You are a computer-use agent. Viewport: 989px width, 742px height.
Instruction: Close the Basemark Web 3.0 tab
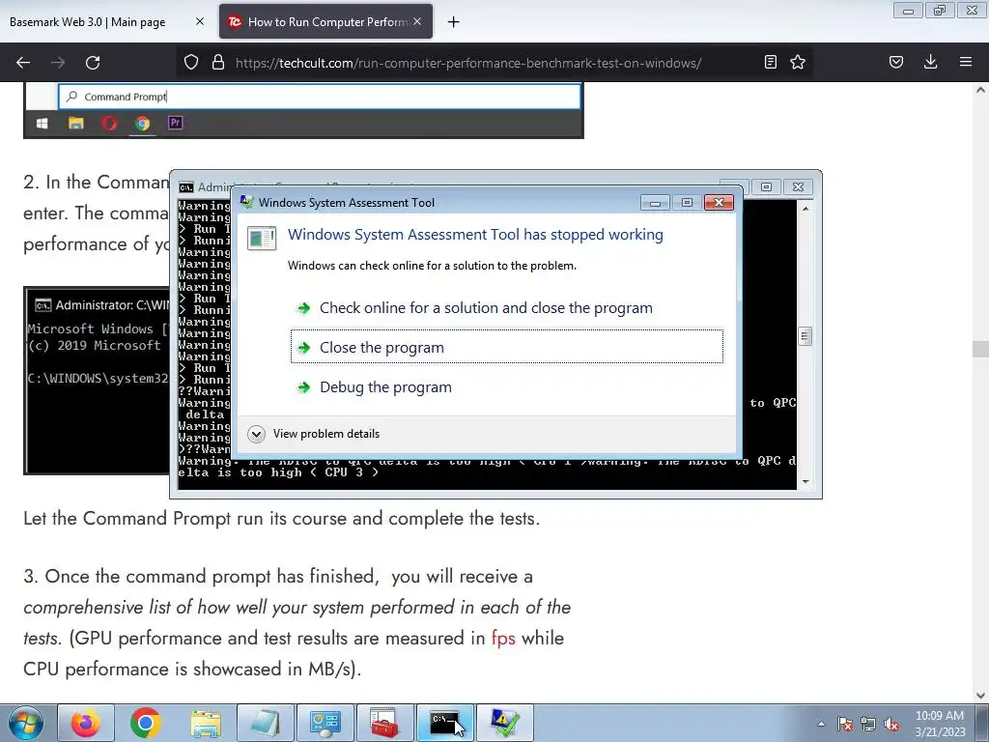(x=200, y=21)
